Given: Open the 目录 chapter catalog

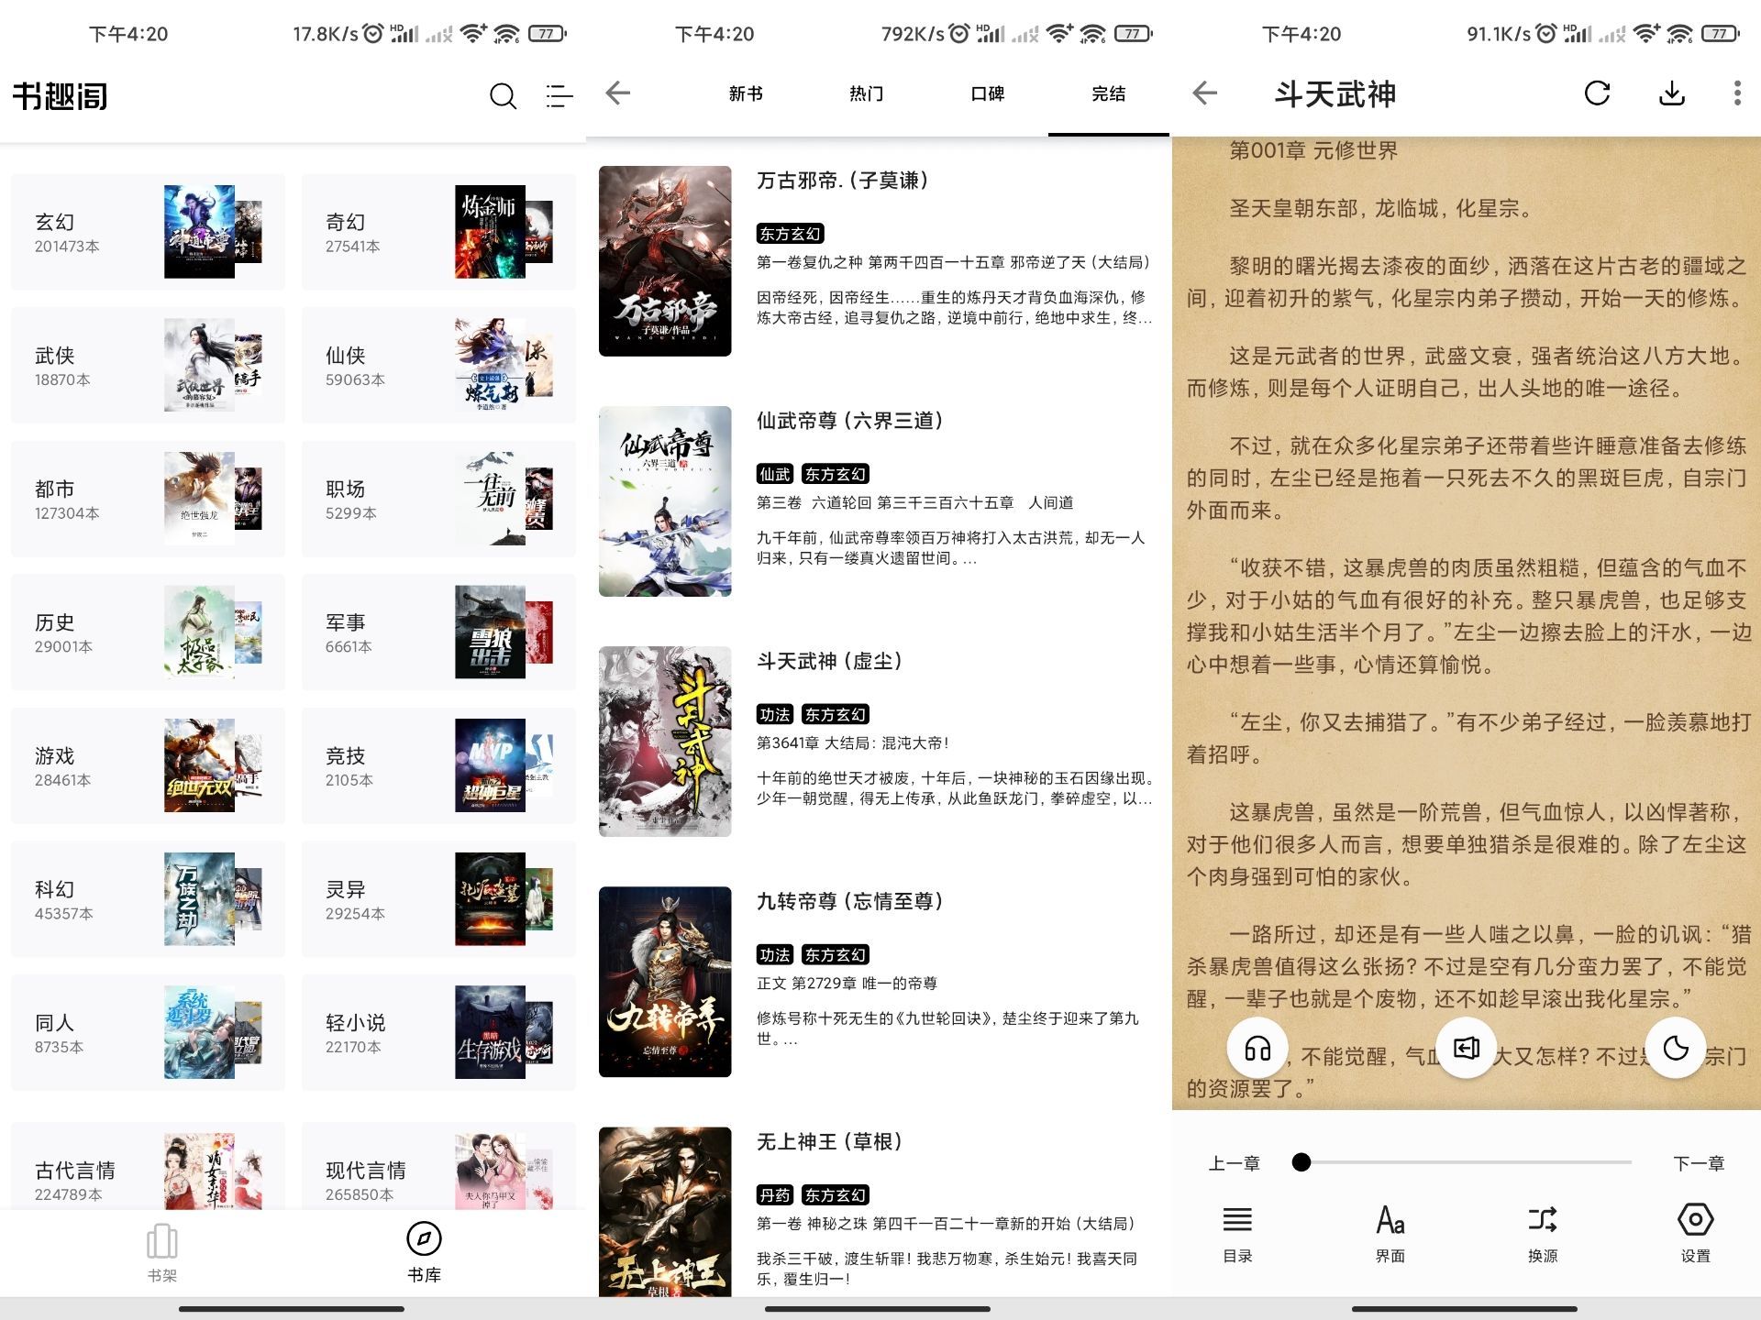Looking at the screenshot, I should [1236, 1233].
